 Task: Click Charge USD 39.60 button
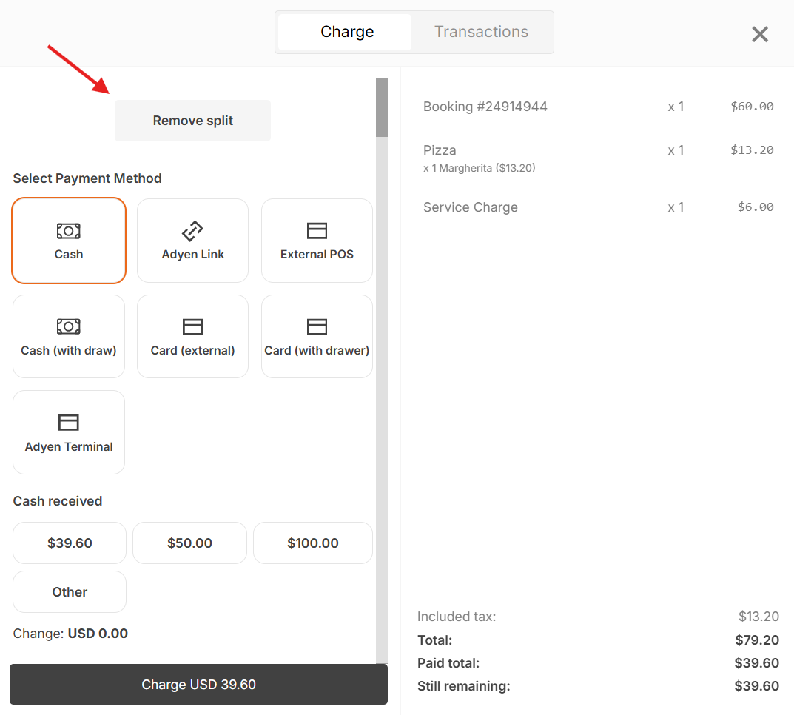[x=198, y=684]
